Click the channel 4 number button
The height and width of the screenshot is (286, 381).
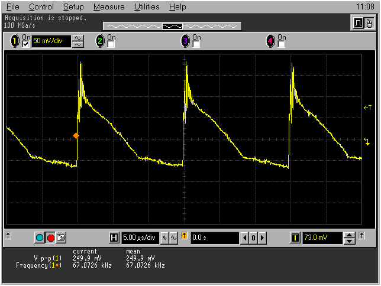(270, 41)
